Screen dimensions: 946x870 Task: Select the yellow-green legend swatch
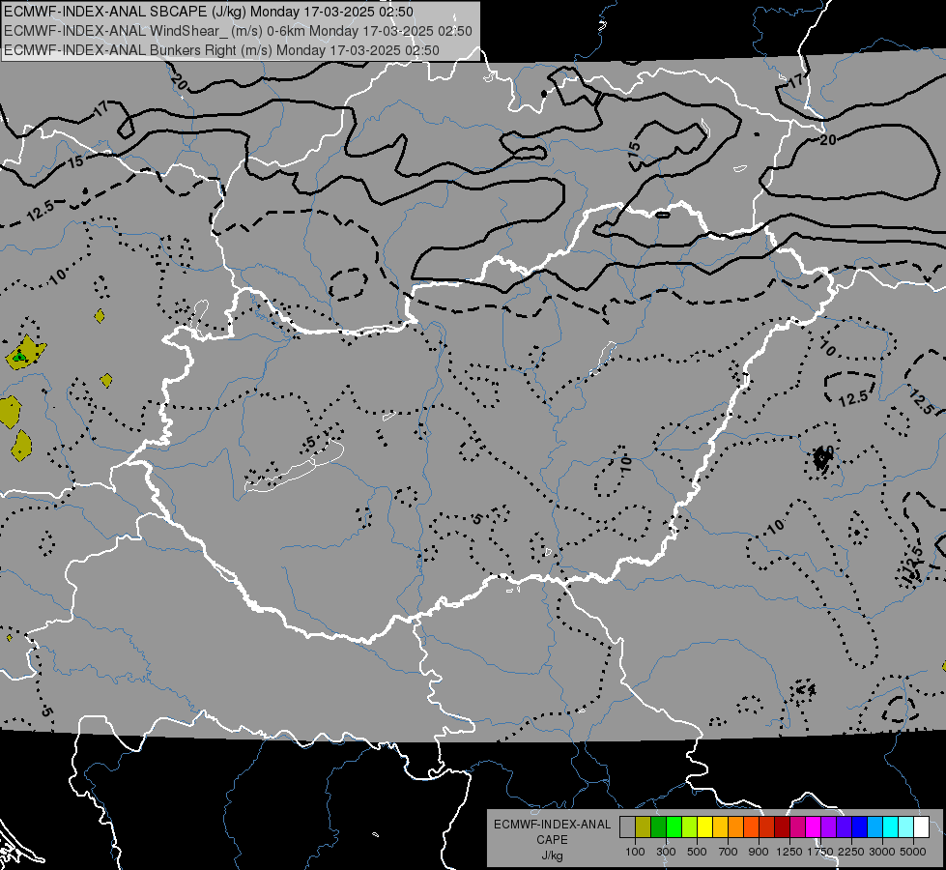click(x=690, y=827)
